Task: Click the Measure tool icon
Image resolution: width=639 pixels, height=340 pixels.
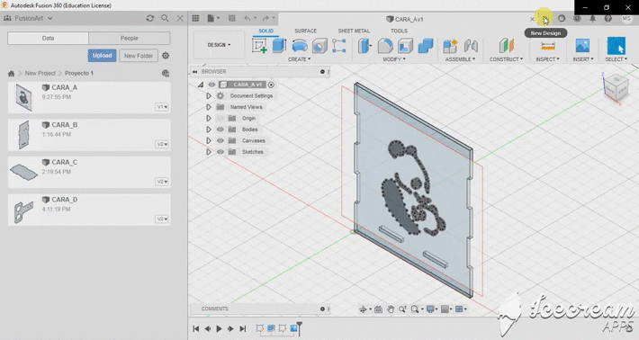Action: [x=548, y=46]
